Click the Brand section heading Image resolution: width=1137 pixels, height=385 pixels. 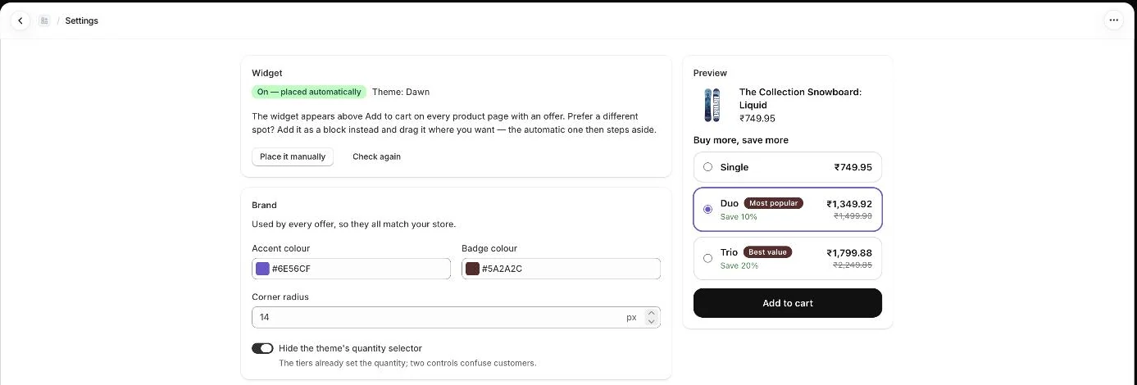(x=264, y=206)
